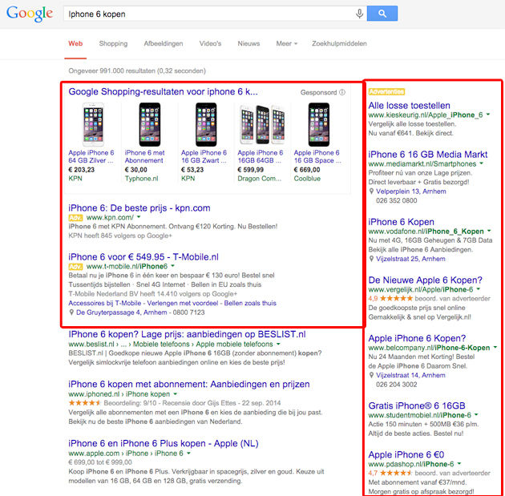Select the Web tab

click(x=75, y=44)
